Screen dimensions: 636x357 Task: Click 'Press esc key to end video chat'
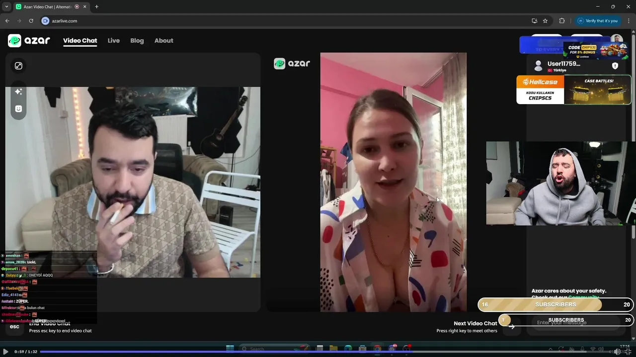pyautogui.click(x=60, y=331)
